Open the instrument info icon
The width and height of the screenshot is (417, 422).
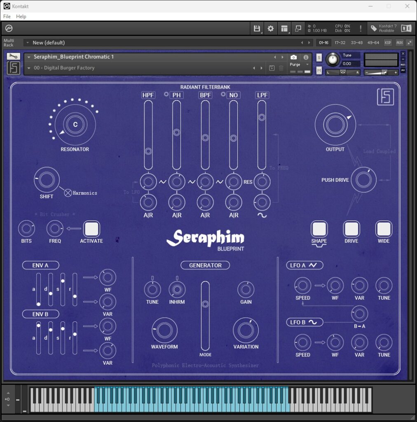pyautogui.click(x=306, y=57)
